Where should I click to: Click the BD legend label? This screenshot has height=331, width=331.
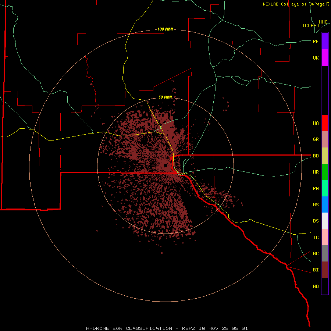pyautogui.click(x=316, y=156)
